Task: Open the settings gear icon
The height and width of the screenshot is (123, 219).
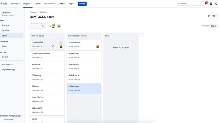Action: [216, 4]
